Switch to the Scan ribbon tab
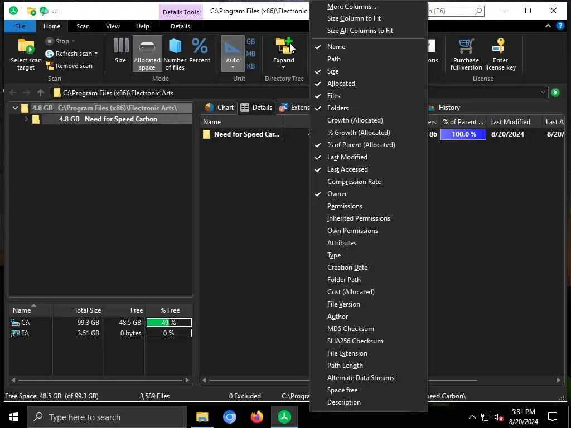Image resolution: width=571 pixels, height=428 pixels. coord(83,26)
